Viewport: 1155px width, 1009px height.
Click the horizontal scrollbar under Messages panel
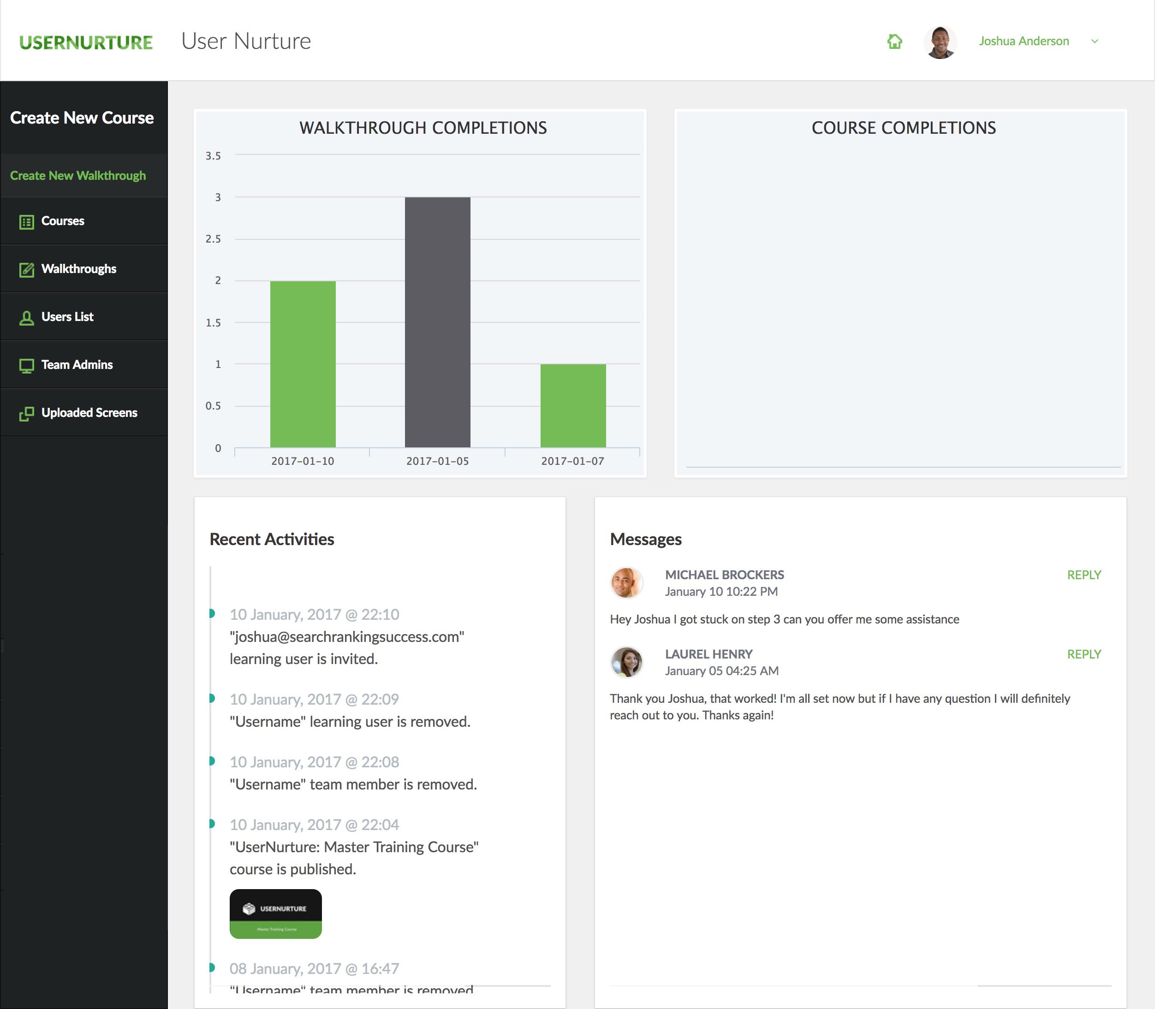(x=1044, y=986)
